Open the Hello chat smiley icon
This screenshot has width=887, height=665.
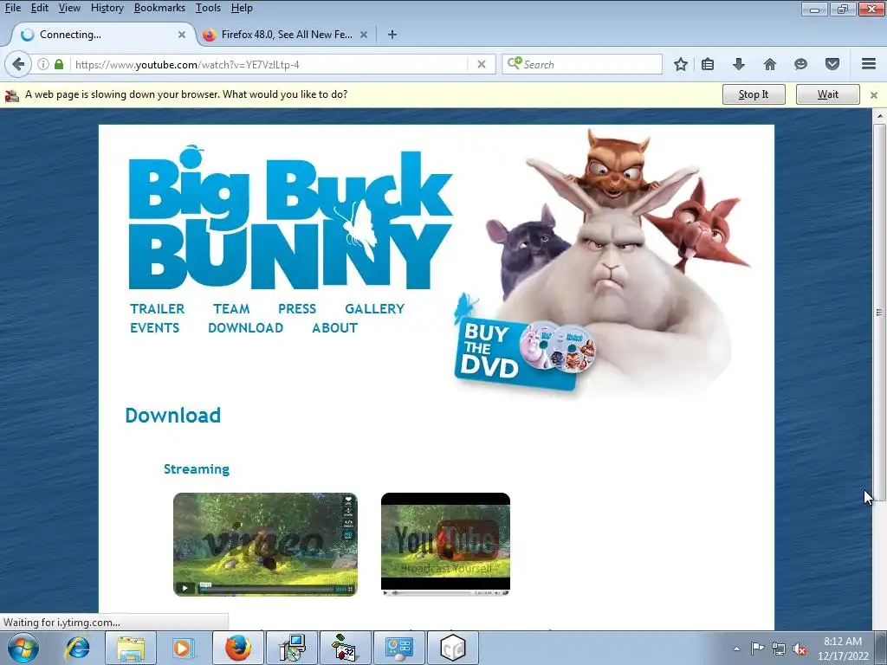800,64
